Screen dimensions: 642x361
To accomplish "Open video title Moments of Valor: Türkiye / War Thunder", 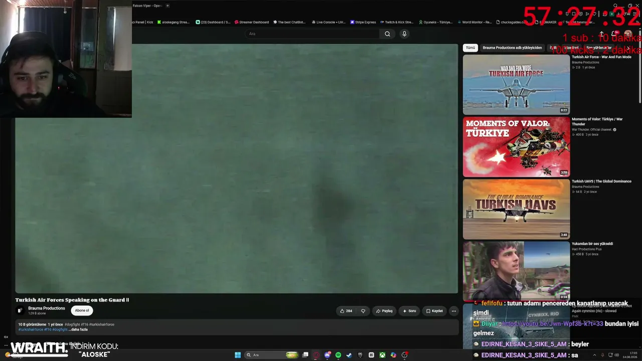I will [597, 121].
